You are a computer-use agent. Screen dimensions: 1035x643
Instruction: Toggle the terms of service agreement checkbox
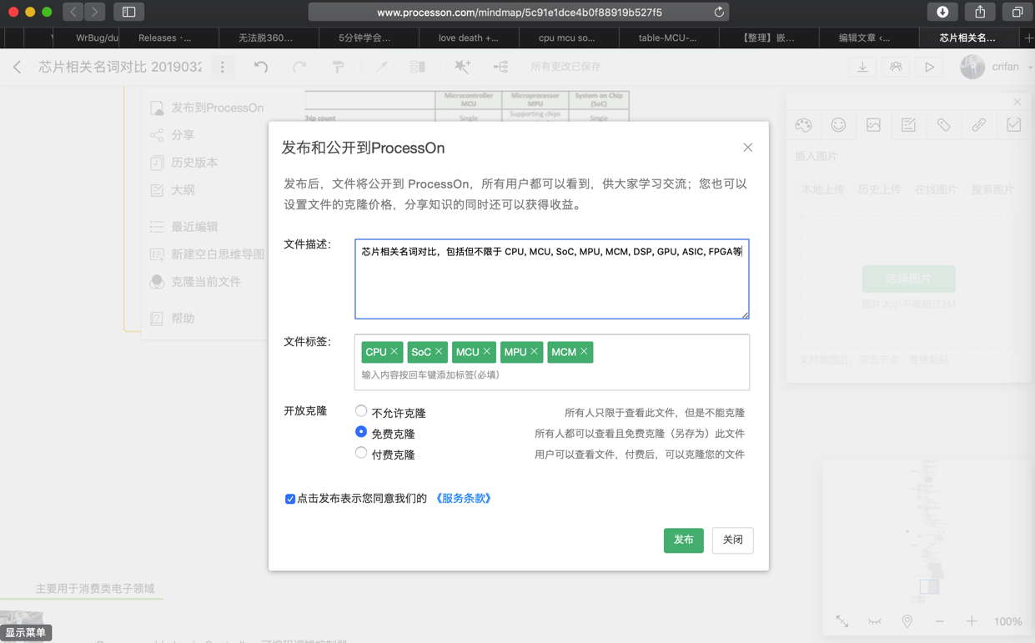[x=290, y=499]
